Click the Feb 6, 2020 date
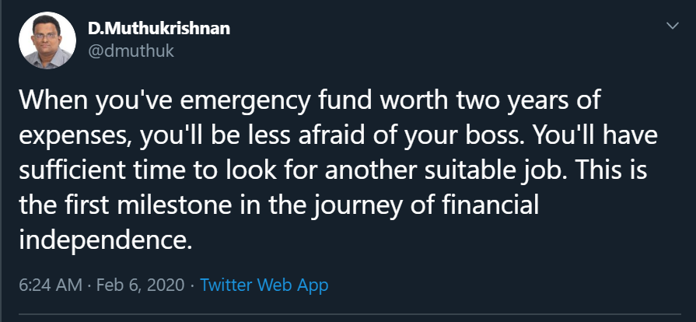This screenshot has height=322, width=696. pyautogui.click(x=142, y=285)
